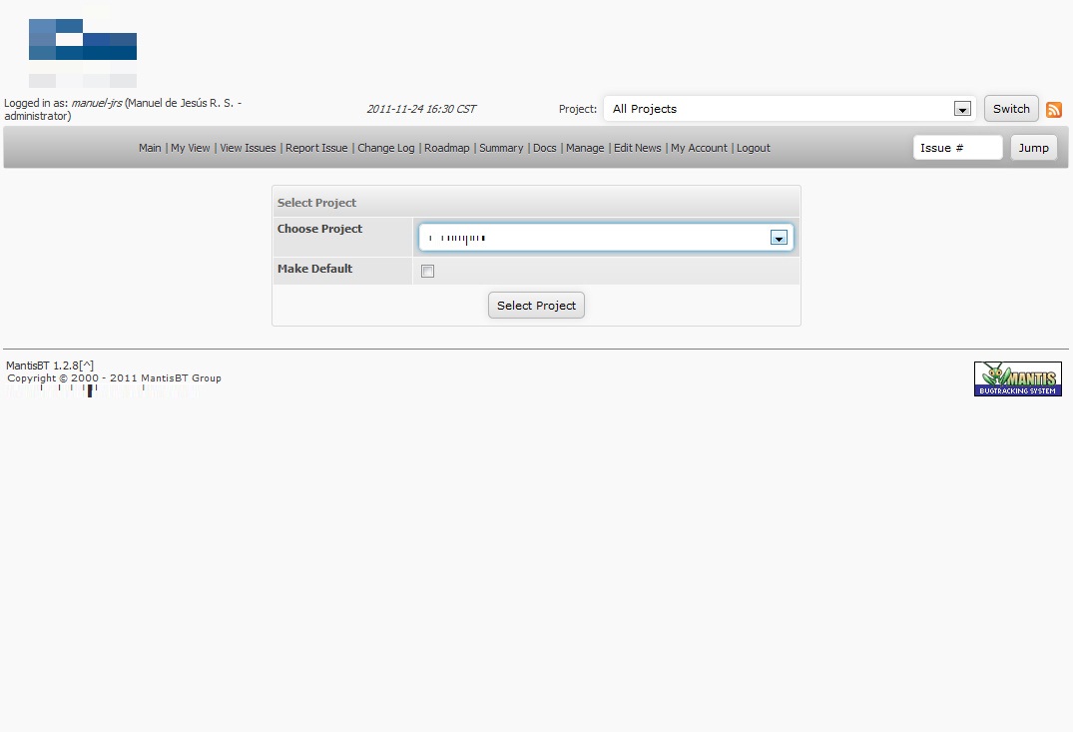Log out using the Logout link
The width and height of the screenshot is (1073, 732).
point(753,148)
